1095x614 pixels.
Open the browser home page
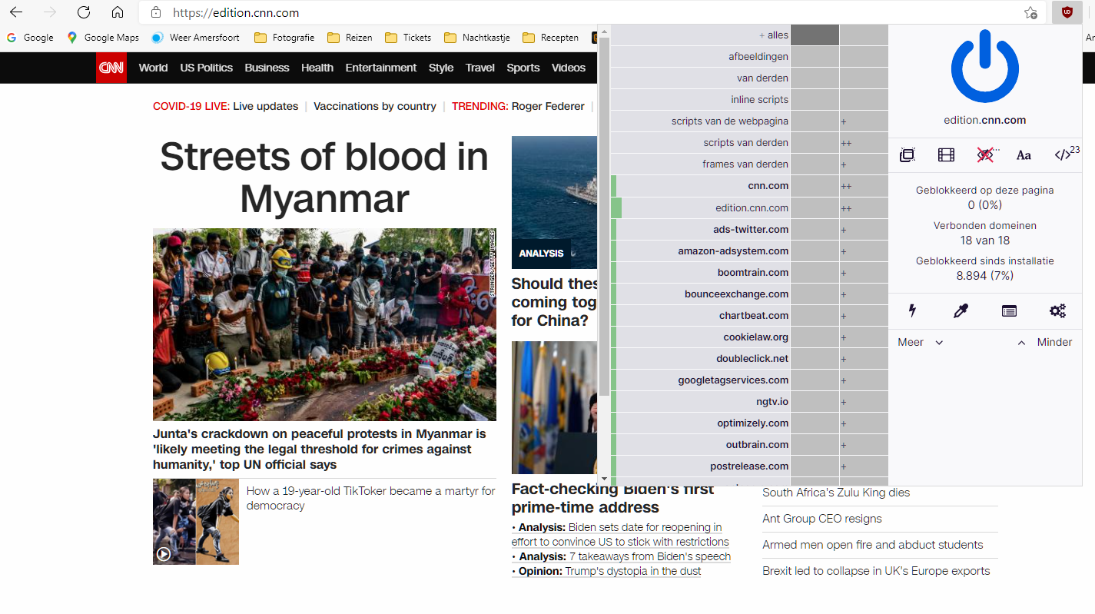(x=118, y=12)
